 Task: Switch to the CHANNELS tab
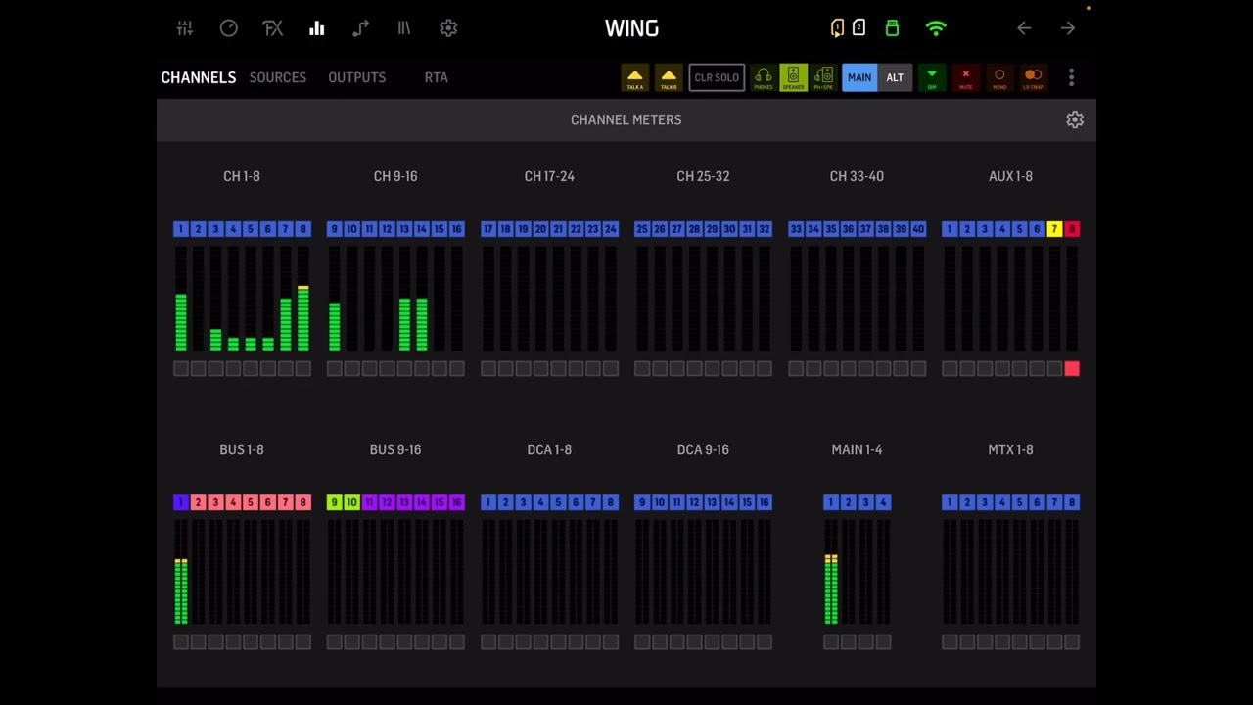(199, 77)
